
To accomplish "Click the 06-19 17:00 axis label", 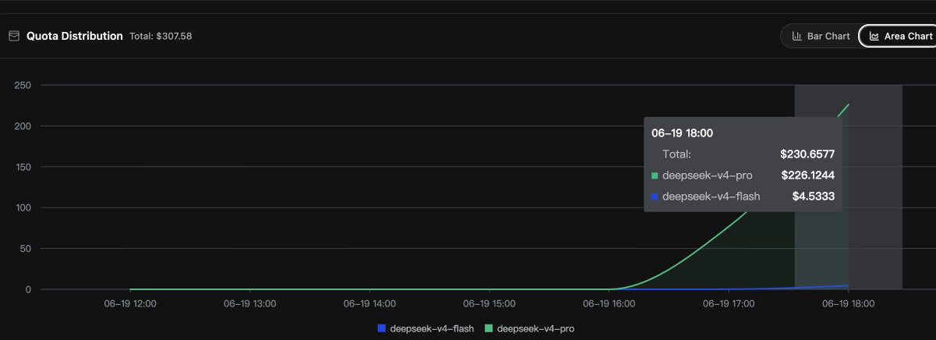I will [x=729, y=303].
